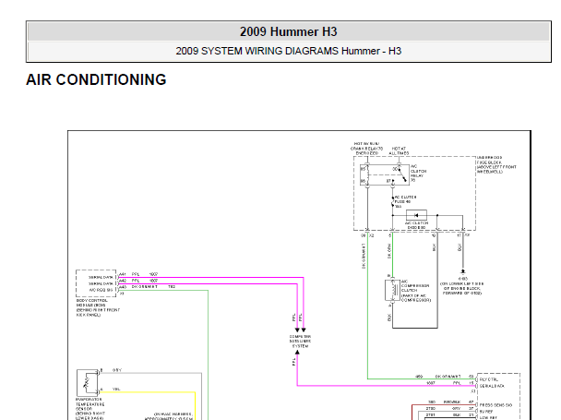Click the upward arrowhead below computer data lines
561x420 pixels.
pos(297,353)
